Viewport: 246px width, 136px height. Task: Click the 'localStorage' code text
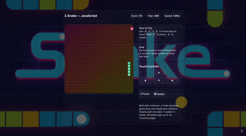point(147,118)
